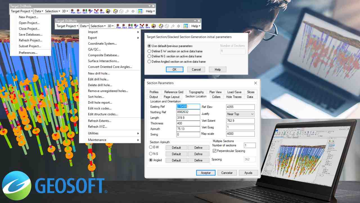360x203 pixels.
Task: Choose N-S section azimuth radio button
Action: (x=151, y=154)
